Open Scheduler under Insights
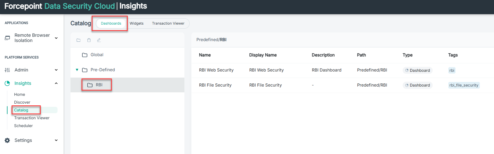494x154 pixels. tap(23, 126)
